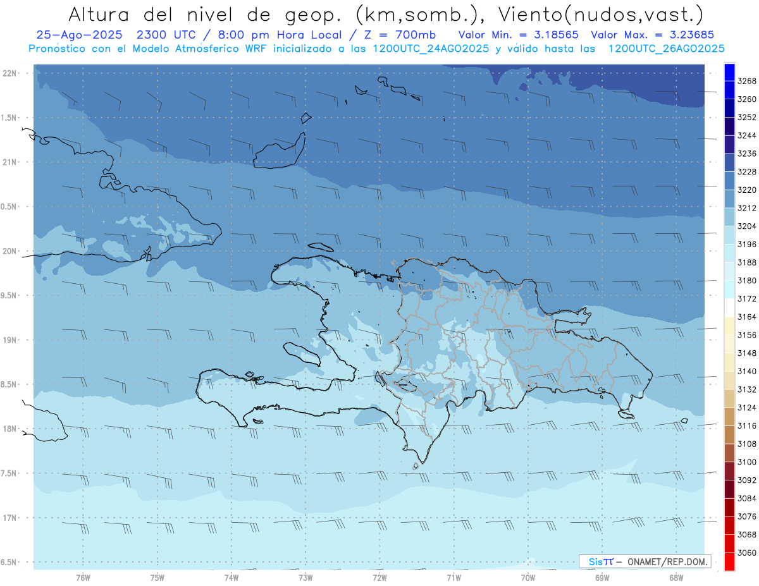The width and height of the screenshot is (759, 586).
Task: Select the date text '25-Ago-2025'
Action: click(79, 34)
